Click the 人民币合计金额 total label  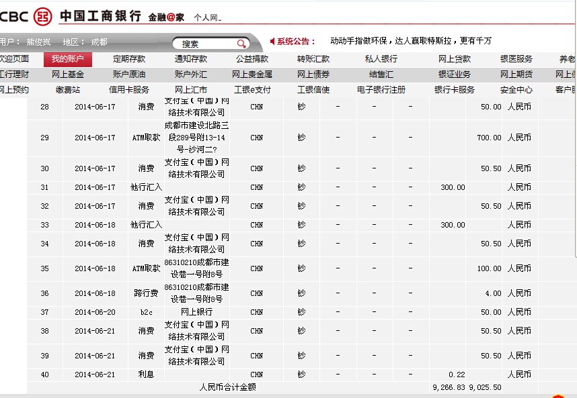click(x=227, y=387)
